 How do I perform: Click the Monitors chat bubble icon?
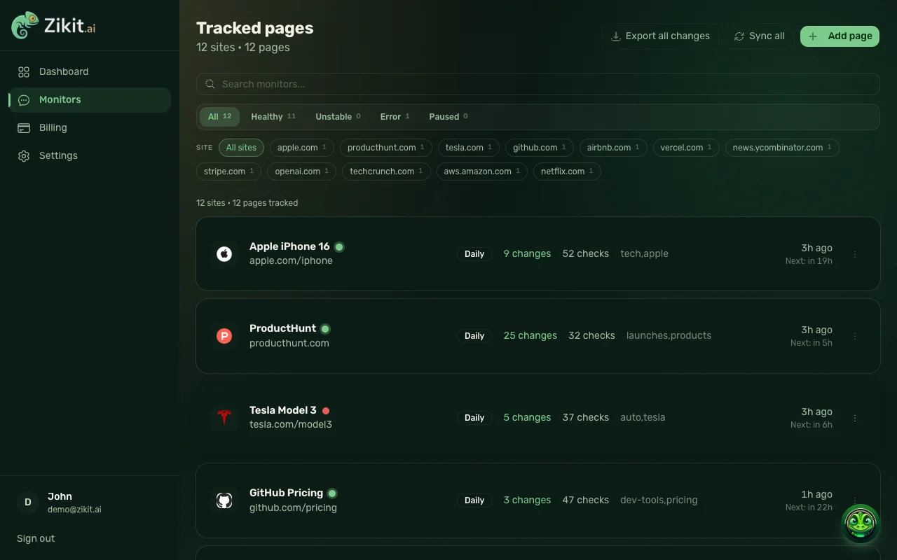pos(24,100)
